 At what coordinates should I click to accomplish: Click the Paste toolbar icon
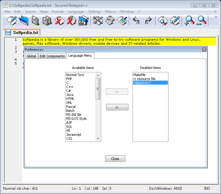point(122,21)
